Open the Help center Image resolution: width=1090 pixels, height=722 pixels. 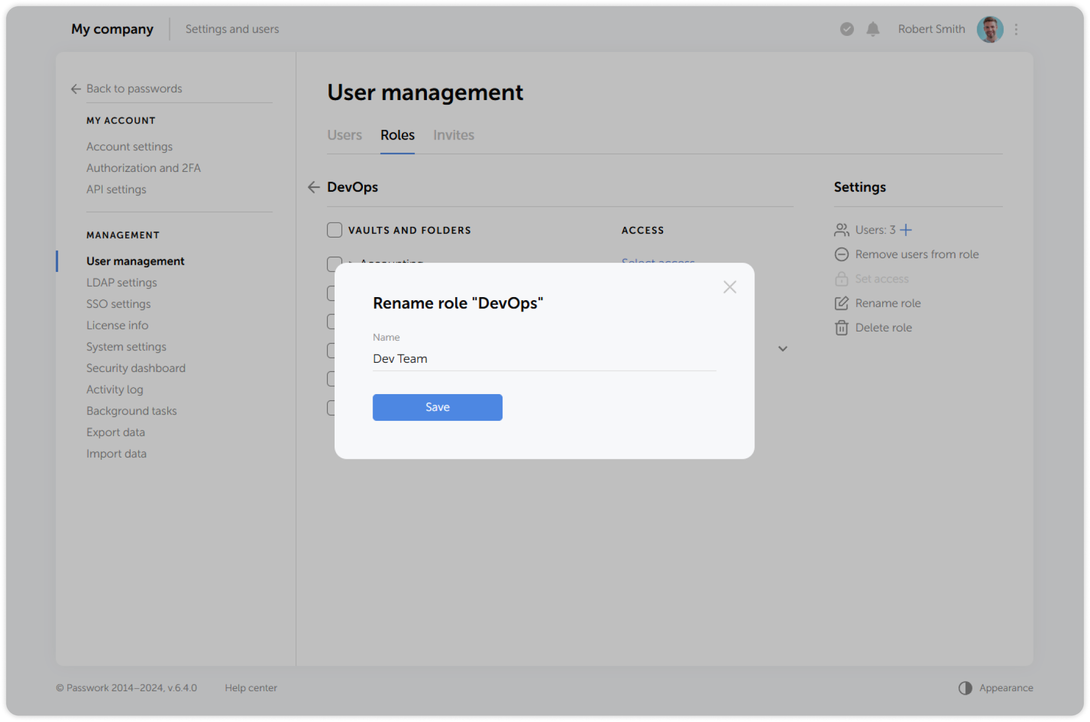[251, 688]
